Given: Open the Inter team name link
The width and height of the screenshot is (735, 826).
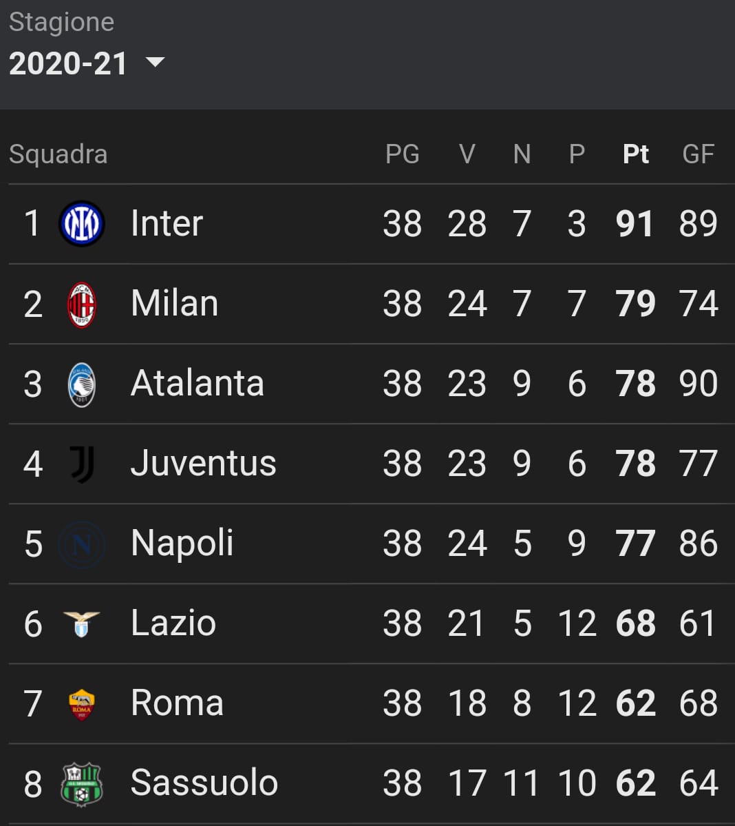Looking at the screenshot, I should point(167,223).
